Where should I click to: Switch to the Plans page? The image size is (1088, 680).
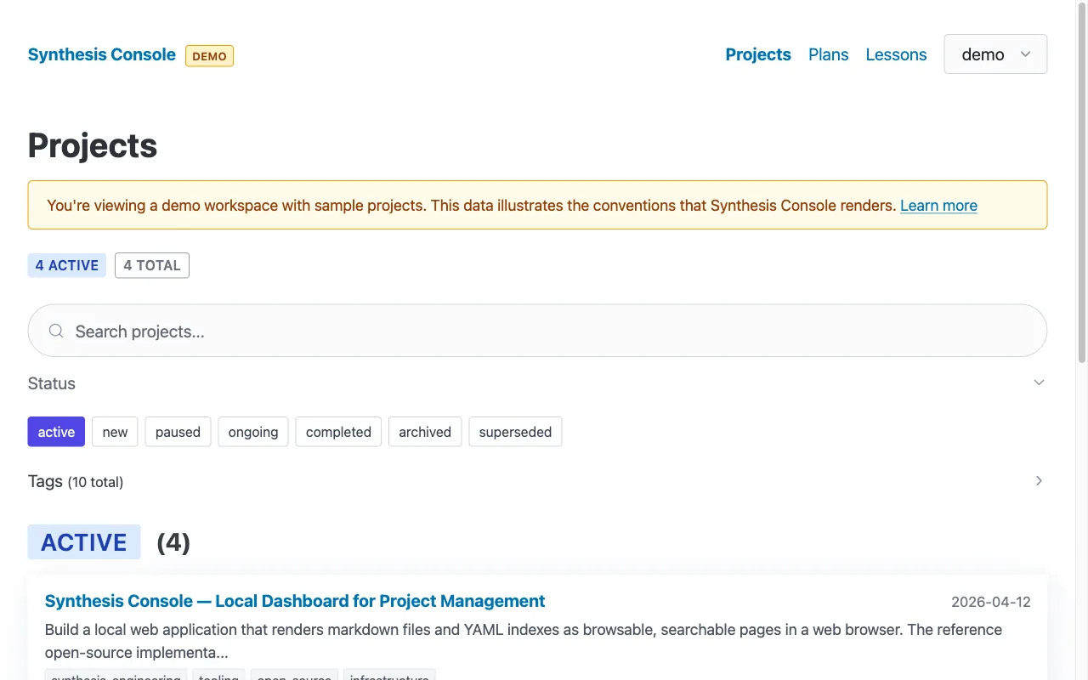click(828, 54)
